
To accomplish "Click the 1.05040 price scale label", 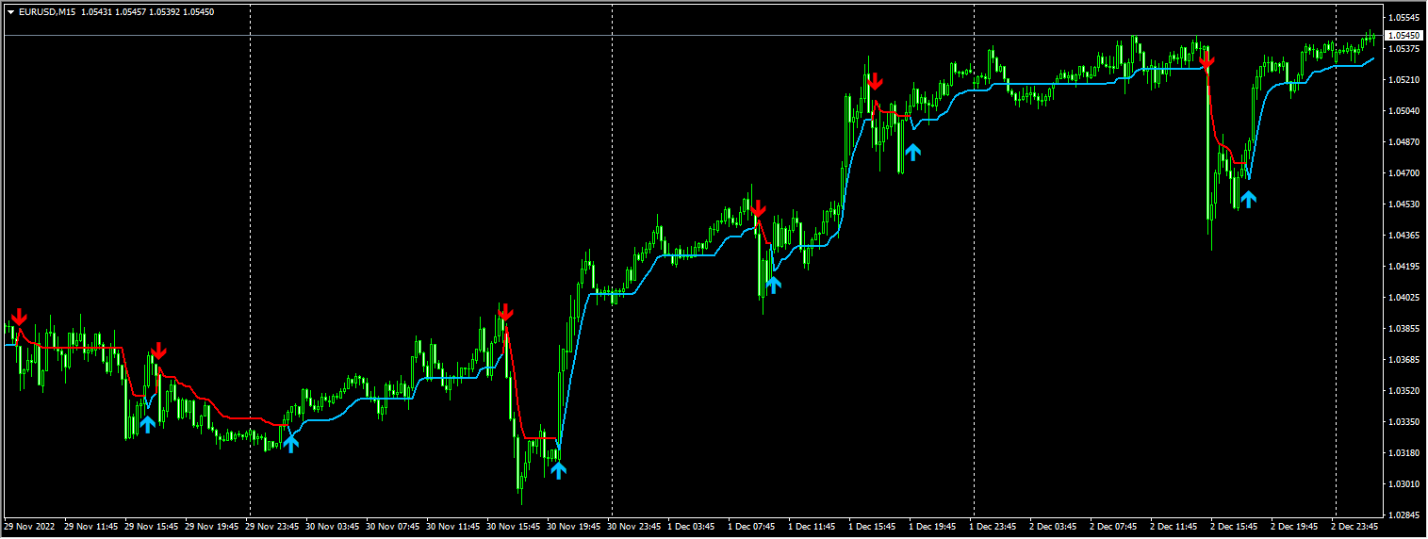I will click(x=1404, y=111).
